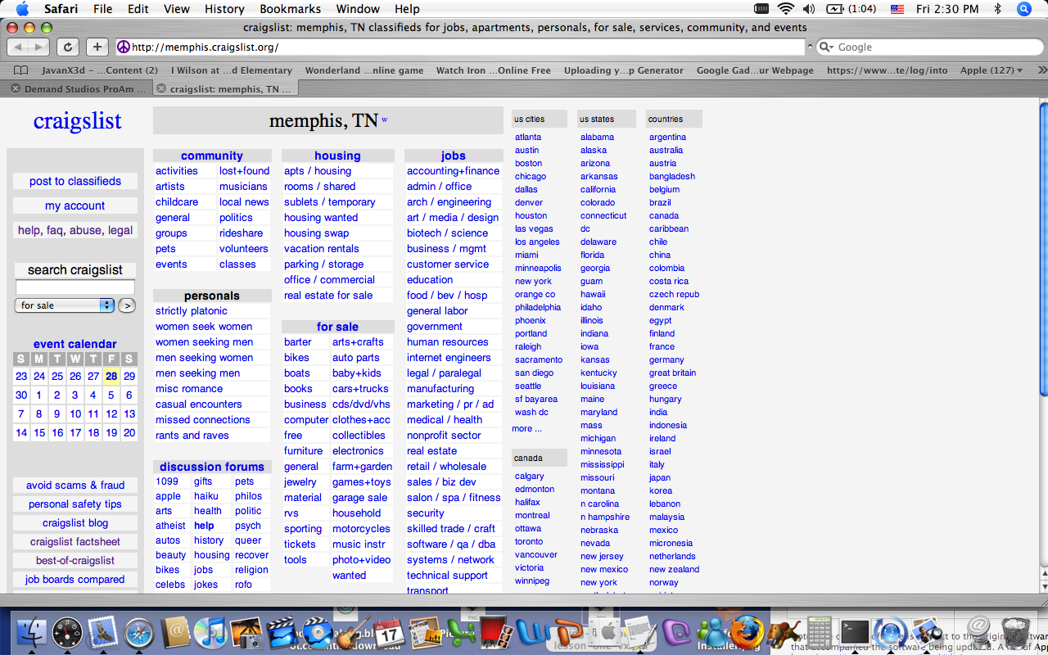The width and height of the screenshot is (1048, 655).
Task: Click the '>' search submit button
Action: [x=127, y=305]
